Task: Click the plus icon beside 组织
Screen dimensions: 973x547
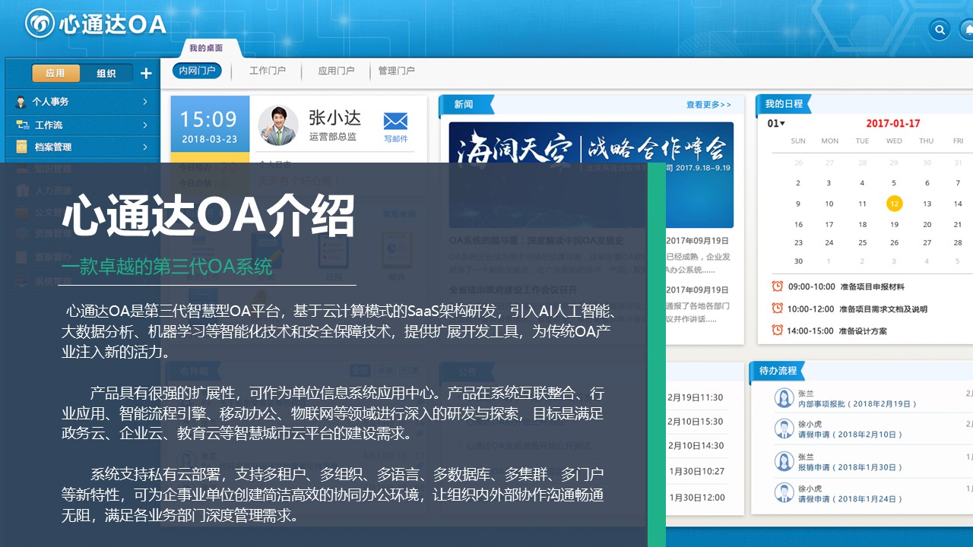Action: click(x=146, y=74)
